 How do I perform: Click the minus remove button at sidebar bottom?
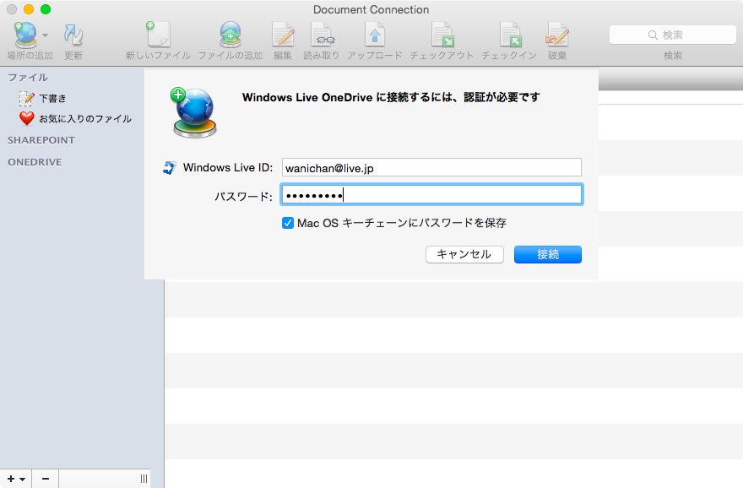tap(46, 479)
